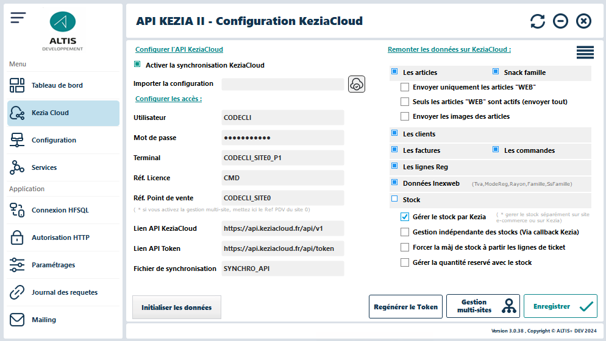Disable Gérer le stock par Kezia checkbox
This screenshot has height=341, width=606.
point(405,217)
